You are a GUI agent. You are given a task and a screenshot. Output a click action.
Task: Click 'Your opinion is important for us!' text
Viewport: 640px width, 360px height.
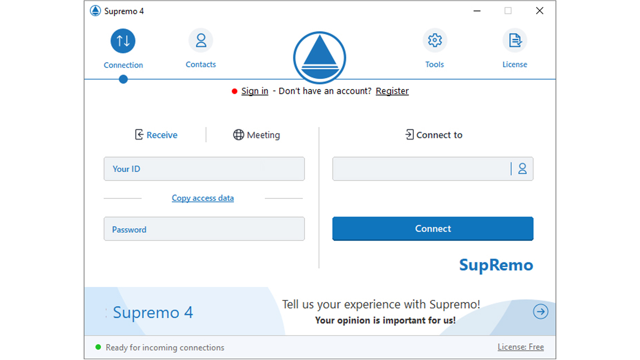click(386, 321)
